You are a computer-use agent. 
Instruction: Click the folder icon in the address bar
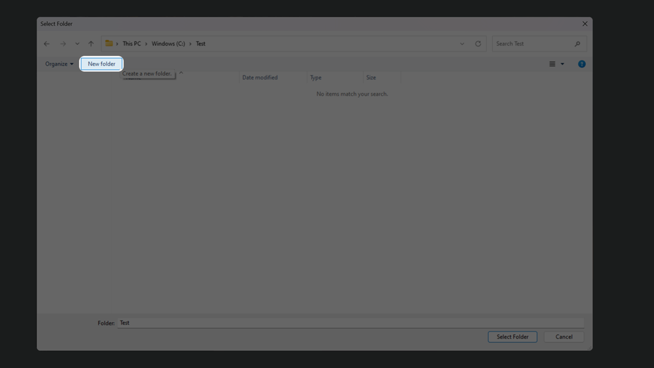[109, 44]
